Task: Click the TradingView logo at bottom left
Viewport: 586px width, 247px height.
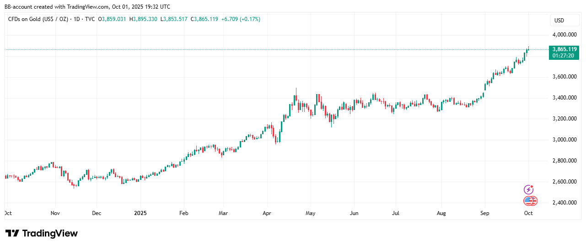Action: point(42,233)
